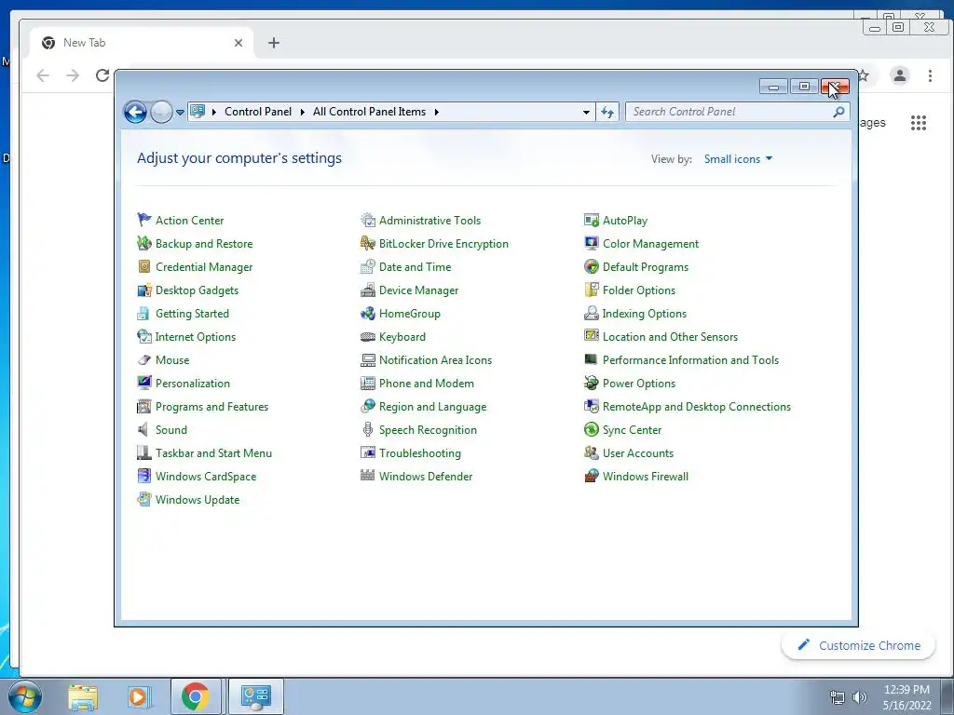The width and height of the screenshot is (954, 715).
Task: Select the New Tab tab in Chrome
Action: 142,43
